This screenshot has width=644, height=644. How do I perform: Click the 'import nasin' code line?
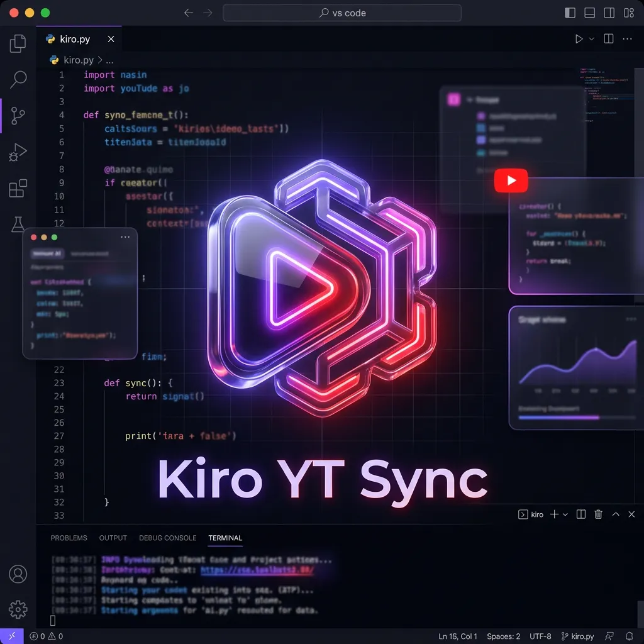coord(115,75)
